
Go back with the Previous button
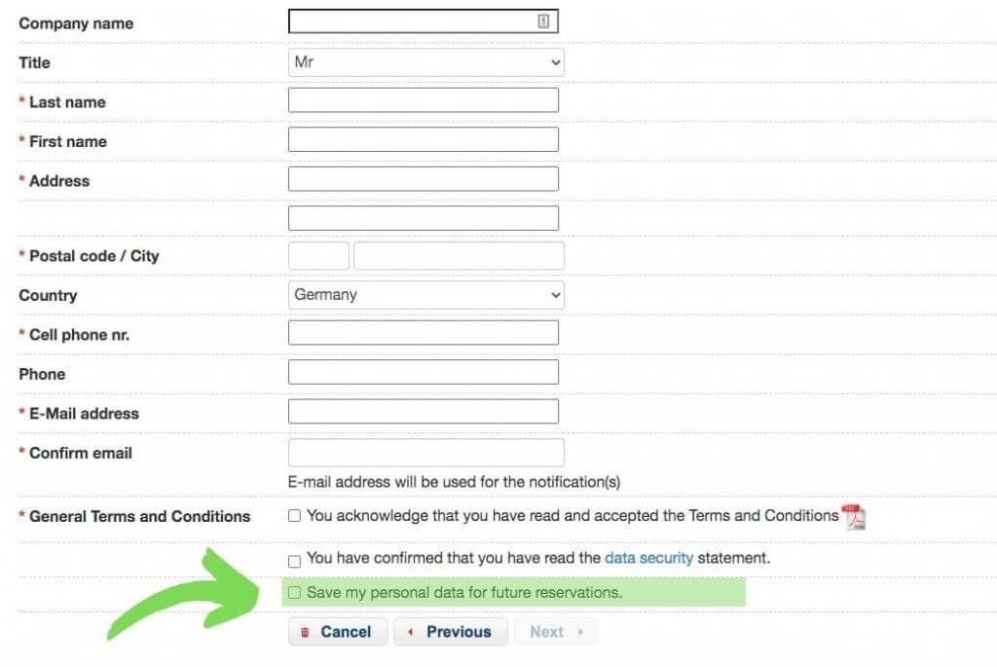point(451,632)
